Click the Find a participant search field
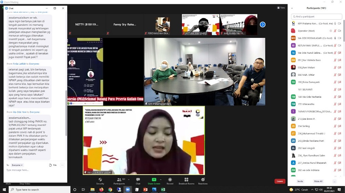Screen dimensions: 345x193 click(x=316, y=17)
